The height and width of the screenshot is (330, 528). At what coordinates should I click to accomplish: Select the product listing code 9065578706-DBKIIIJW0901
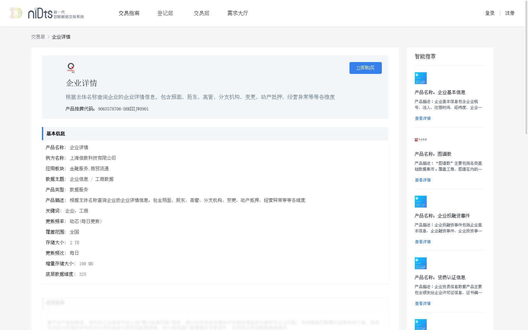pyautogui.click(x=123, y=109)
